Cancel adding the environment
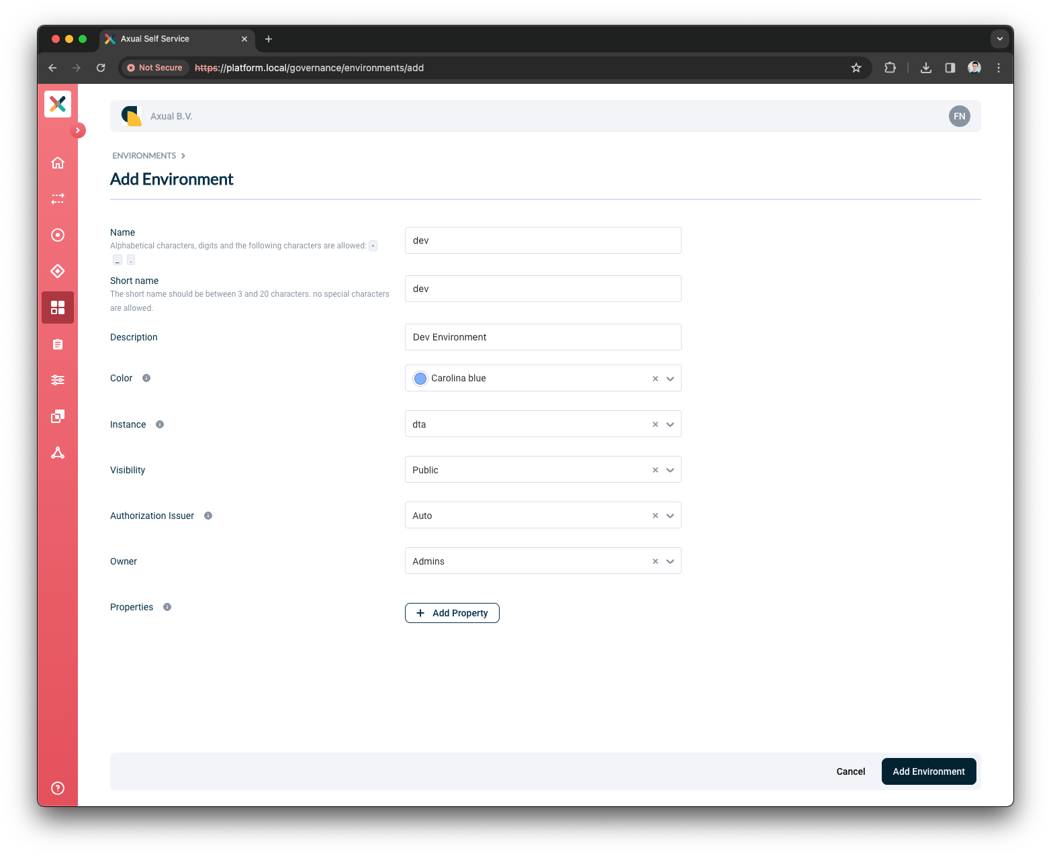This screenshot has width=1051, height=856. point(851,771)
